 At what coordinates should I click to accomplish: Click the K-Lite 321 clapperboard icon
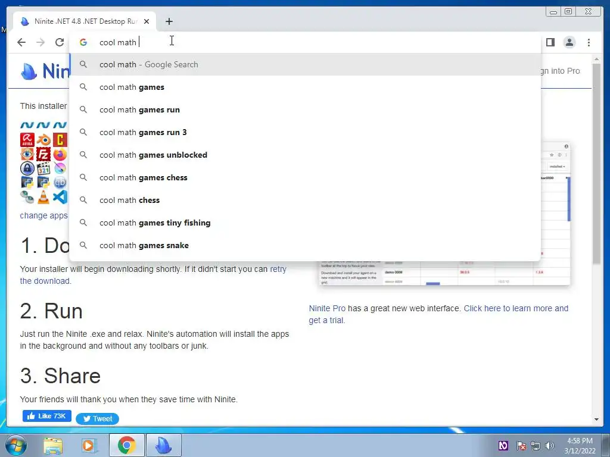tap(43, 168)
